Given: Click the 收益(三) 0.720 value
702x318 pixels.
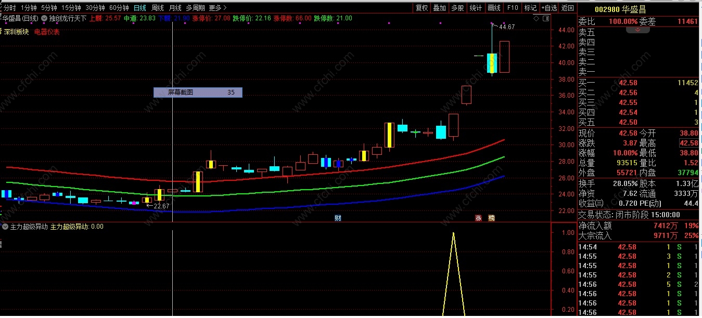Looking at the screenshot, I should [628, 203].
